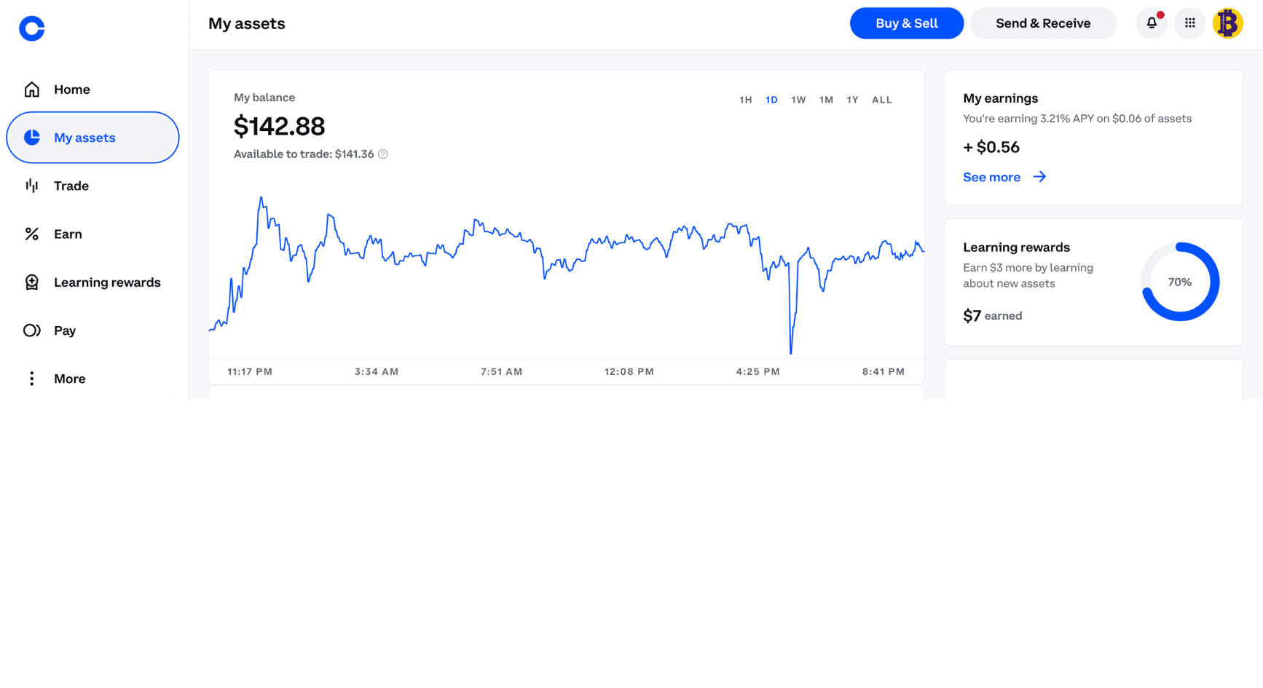Screen dimensions: 1263x688
Task: Click the My balance label
Action: click(x=264, y=98)
